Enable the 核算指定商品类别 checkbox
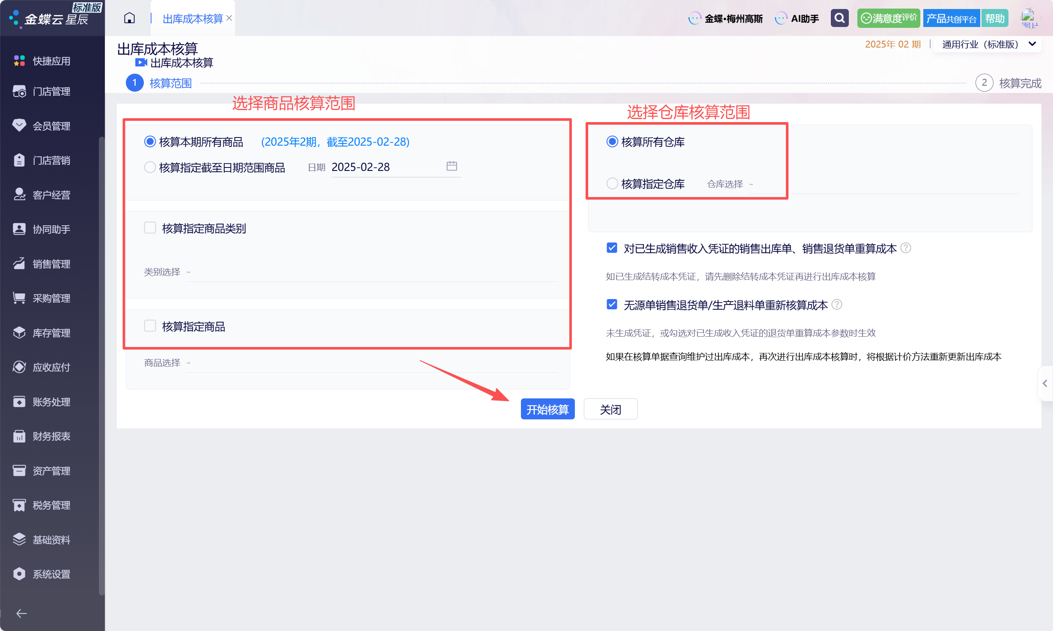The image size is (1053, 631). click(150, 228)
